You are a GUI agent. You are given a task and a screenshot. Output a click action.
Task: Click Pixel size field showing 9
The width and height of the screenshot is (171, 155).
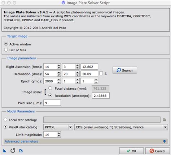[52, 103]
